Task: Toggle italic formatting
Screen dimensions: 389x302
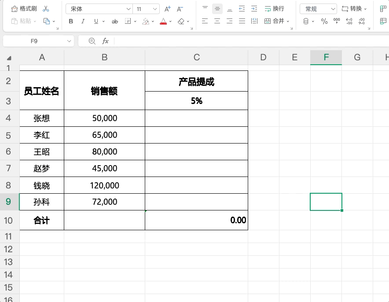Action: pyautogui.click(x=83, y=21)
